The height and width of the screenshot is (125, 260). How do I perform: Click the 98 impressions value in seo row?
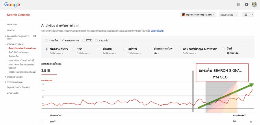coord(235,122)
